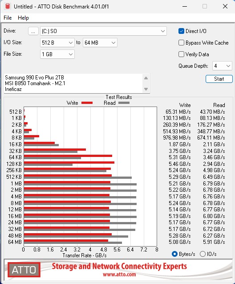This screenshot has height=284, width=235.
Task: Click the red Write legend swatch
Action: [x=87, y=103]
